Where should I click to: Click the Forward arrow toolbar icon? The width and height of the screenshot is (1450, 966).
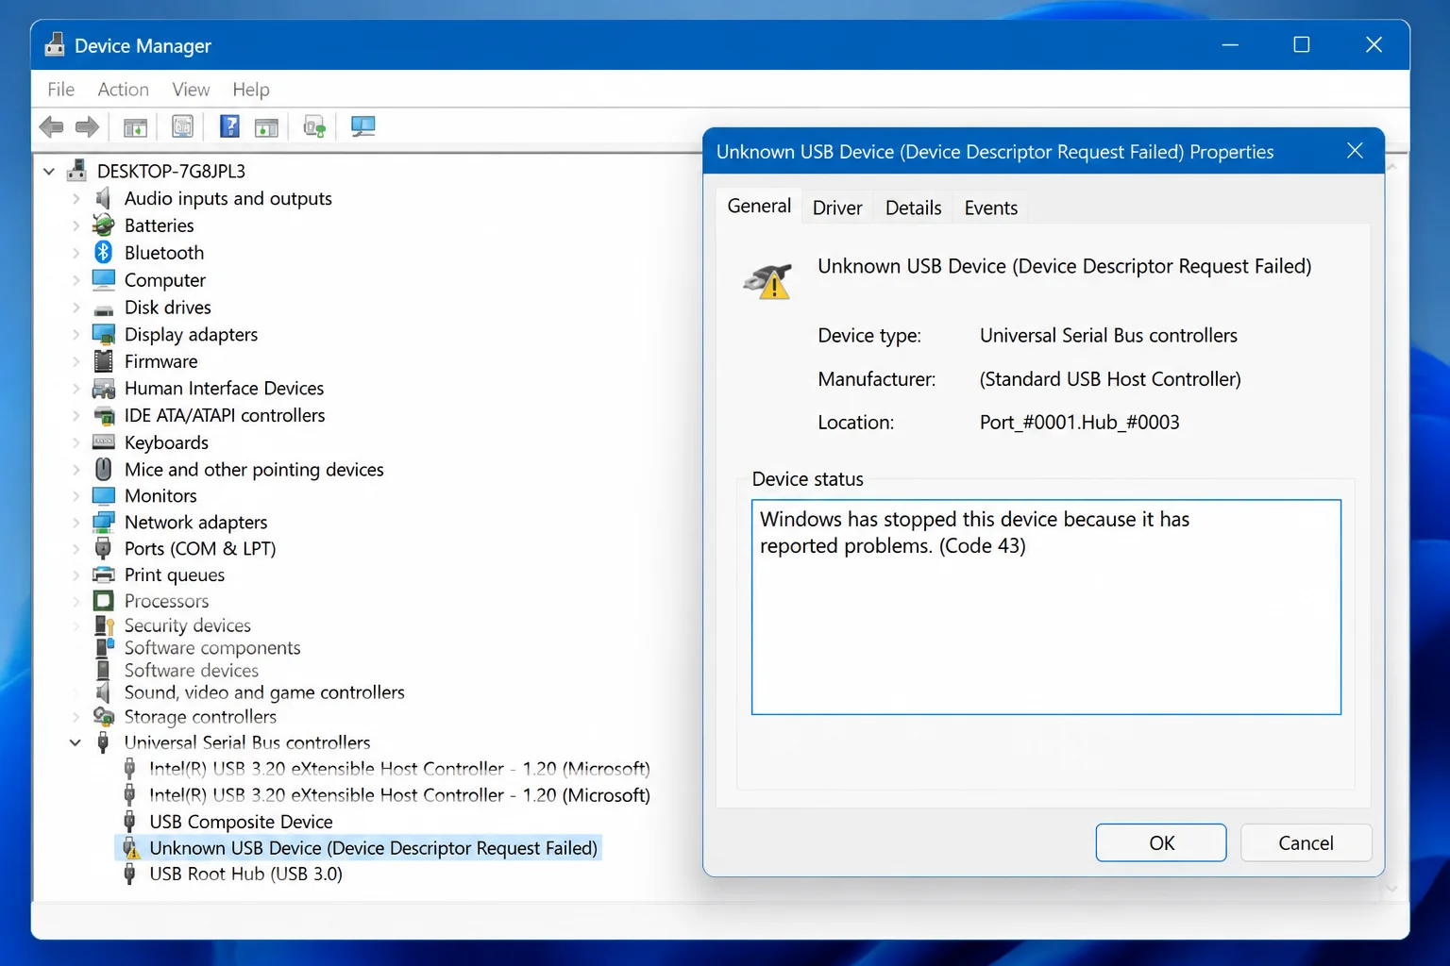pos(87,126)
